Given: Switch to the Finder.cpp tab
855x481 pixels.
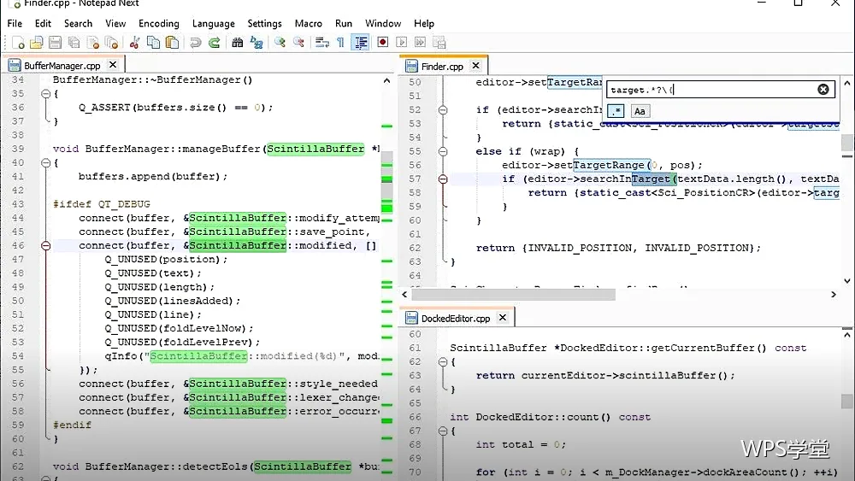Looking at the screenshot, I should pos(442,67).
